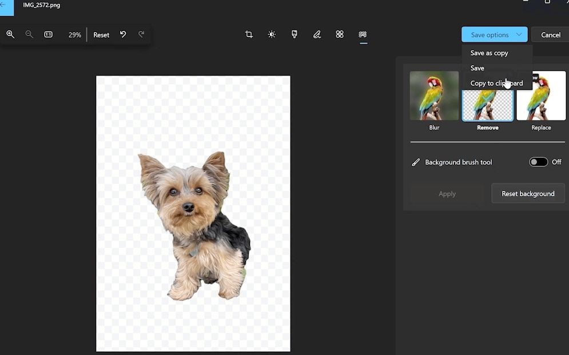
Task: Undo the last edit
Action: point(123,34)
